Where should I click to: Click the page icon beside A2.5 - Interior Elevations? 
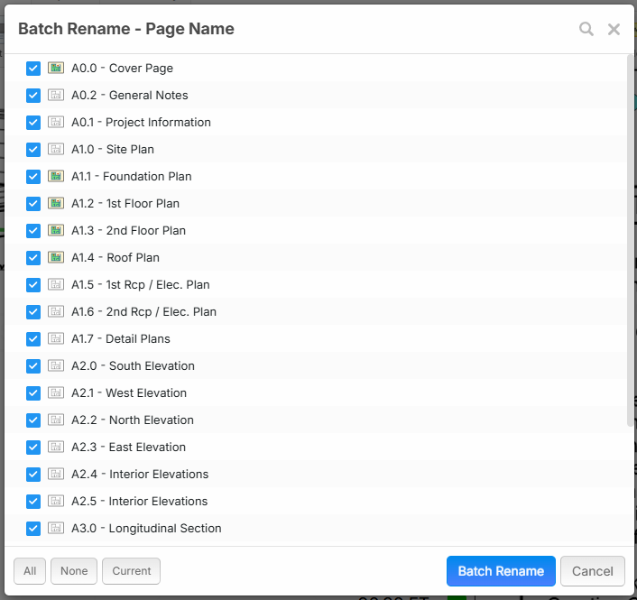(56, 501)
